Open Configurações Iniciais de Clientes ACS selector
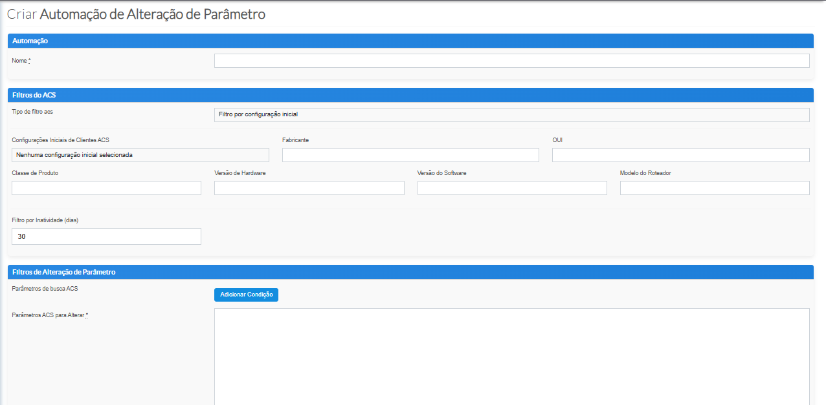 click(x=140, y=155)
